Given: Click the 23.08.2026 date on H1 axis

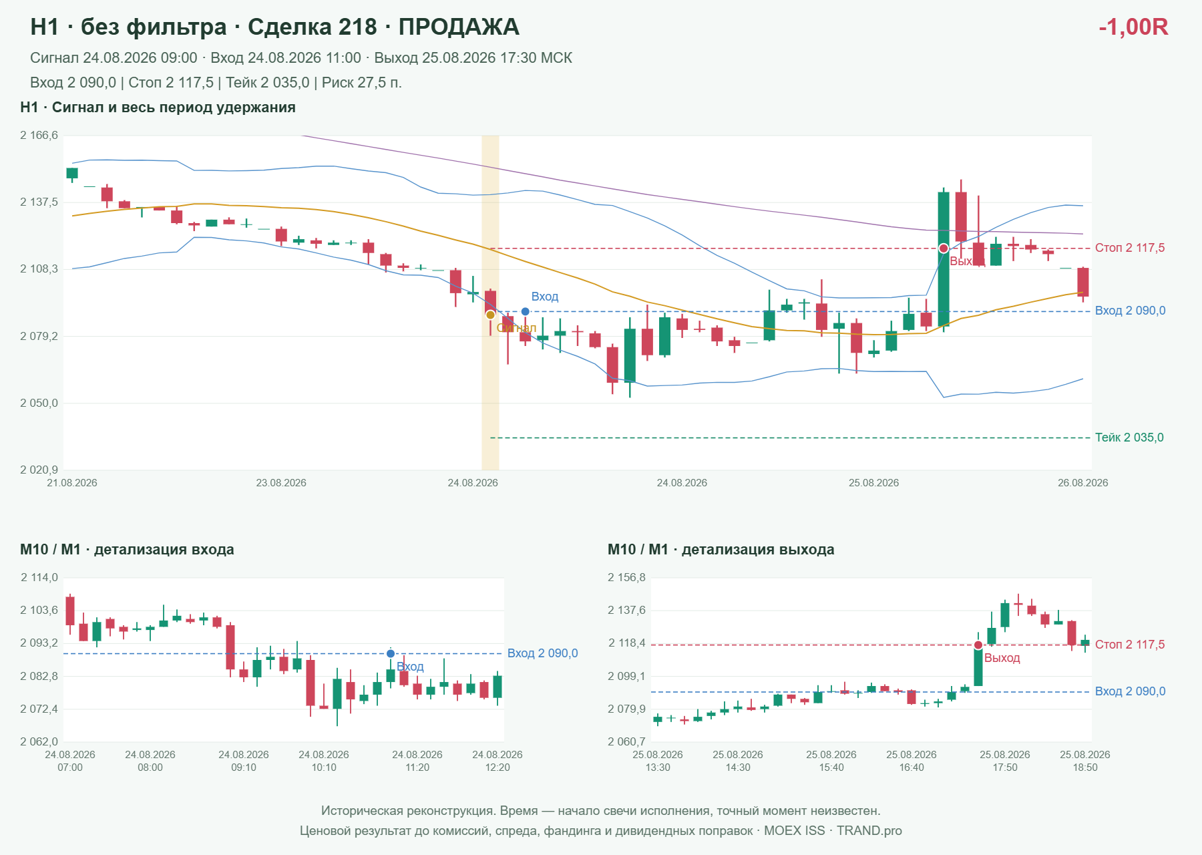Looking at the screenshot, I should click(x=281, y=483).
